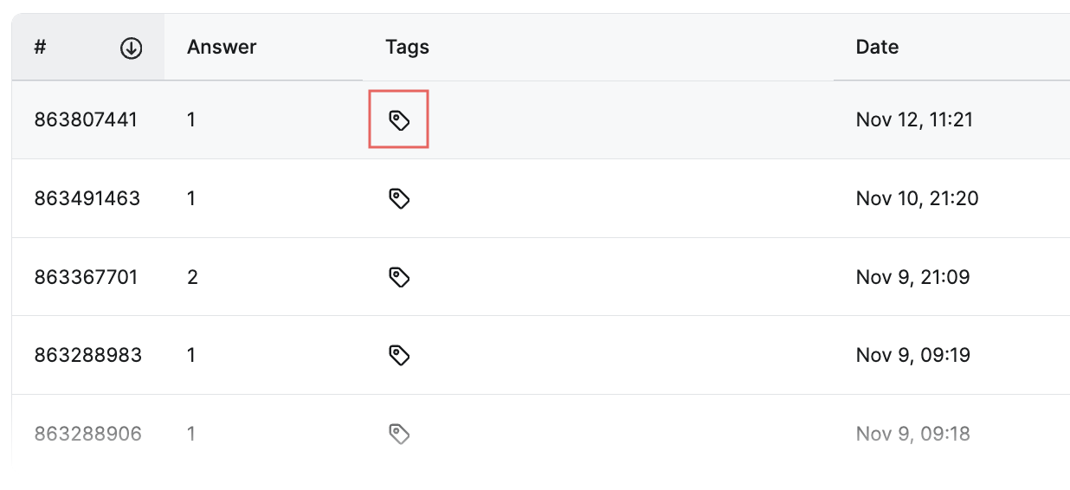
Task: Select response ID 863288983
Action: (88, 355)
